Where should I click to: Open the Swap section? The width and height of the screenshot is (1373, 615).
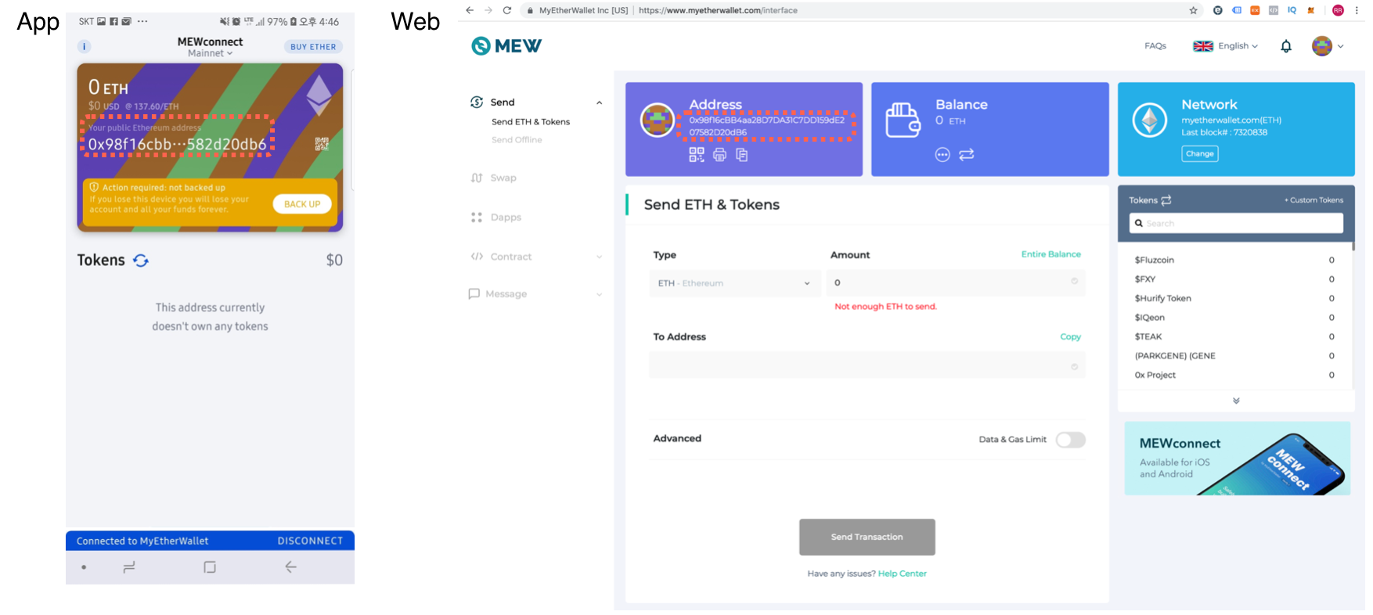pyautogui.click(x=503, y=178)
